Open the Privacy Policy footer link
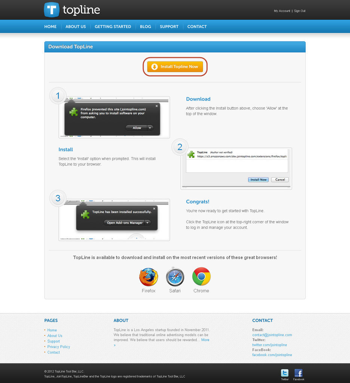 59,347
